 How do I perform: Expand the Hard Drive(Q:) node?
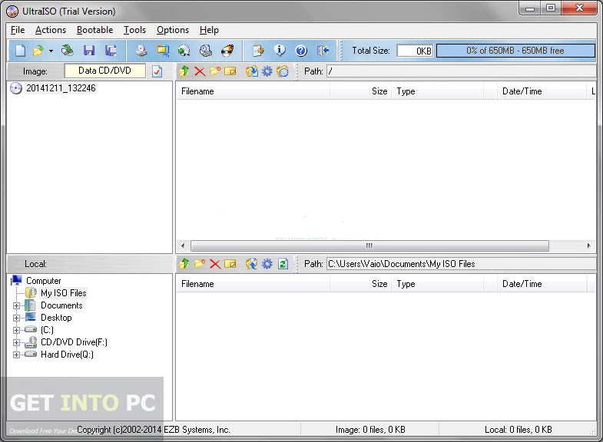click(16, 355)
